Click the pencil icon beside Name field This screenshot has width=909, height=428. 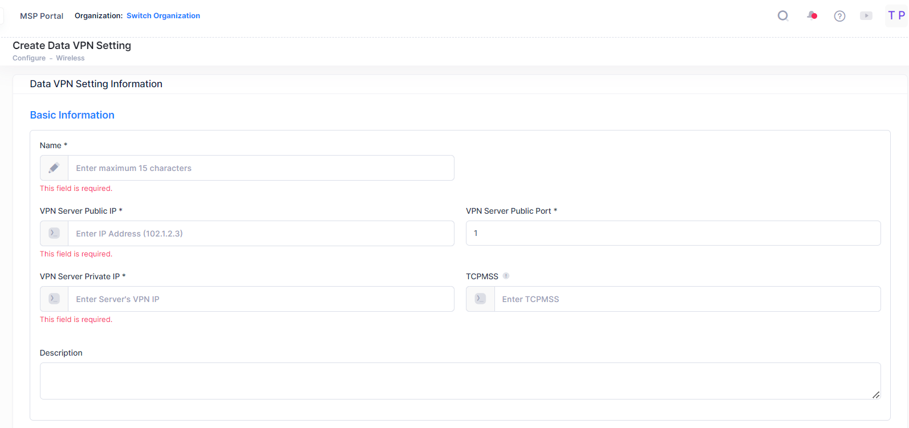(54, 168)
